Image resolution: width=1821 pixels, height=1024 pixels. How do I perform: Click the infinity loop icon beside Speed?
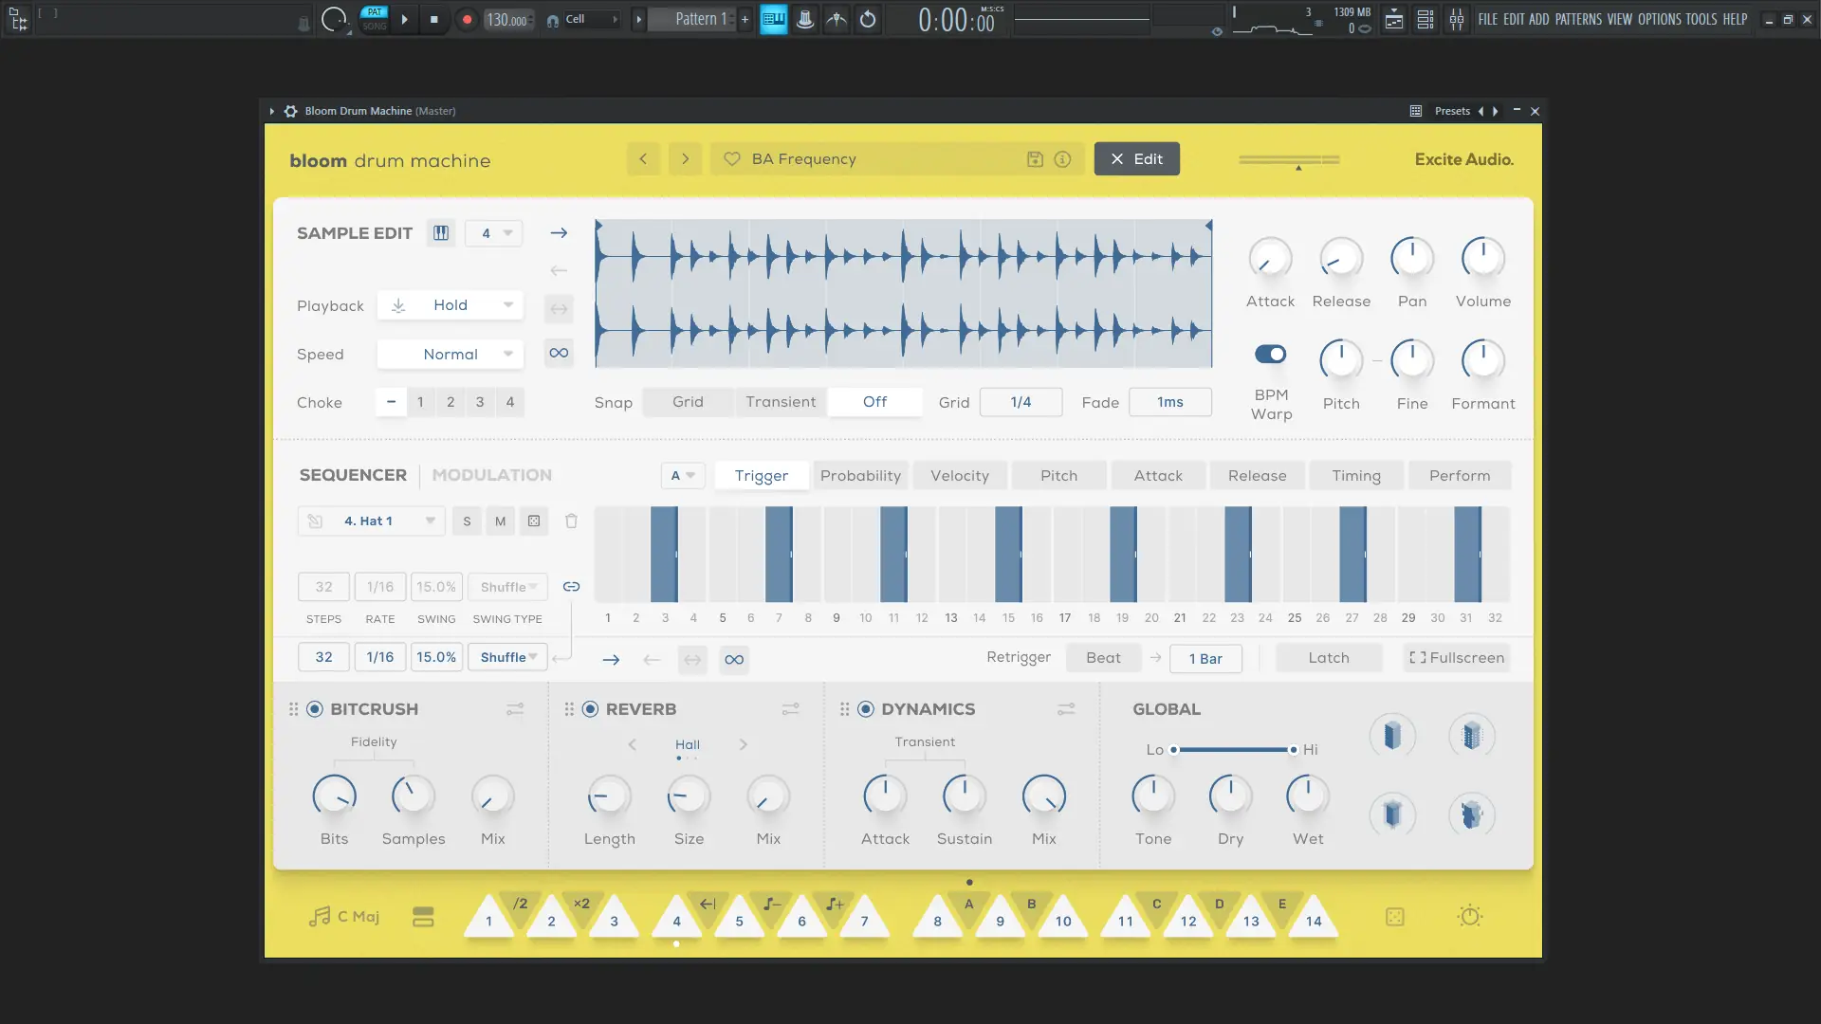559,354
